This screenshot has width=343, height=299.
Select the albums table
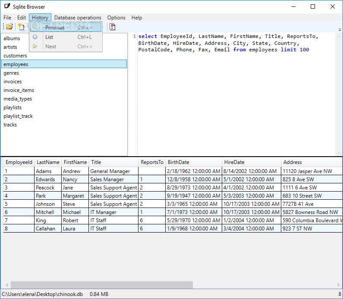[64, 38]
